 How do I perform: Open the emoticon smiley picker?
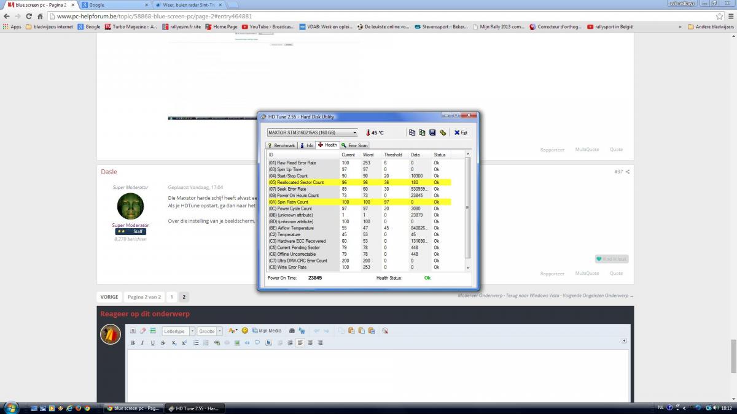pyautogui.click(x=244, y=331)
